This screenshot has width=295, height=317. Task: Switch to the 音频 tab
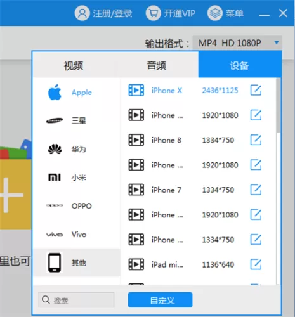pos(157,65)
